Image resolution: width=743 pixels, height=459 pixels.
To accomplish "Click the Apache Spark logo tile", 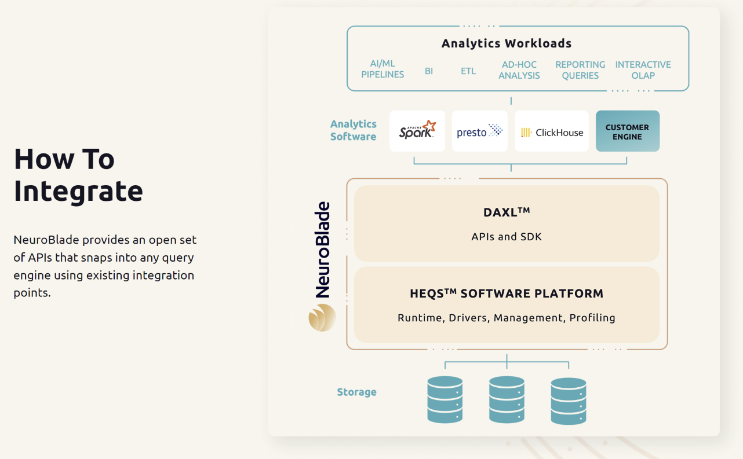I will [x=417, y=131].
